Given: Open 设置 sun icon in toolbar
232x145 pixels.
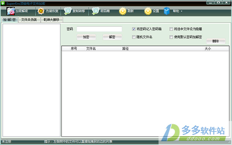Looking at the screenshot, I should pyautogui.click(x=148, y=11).
